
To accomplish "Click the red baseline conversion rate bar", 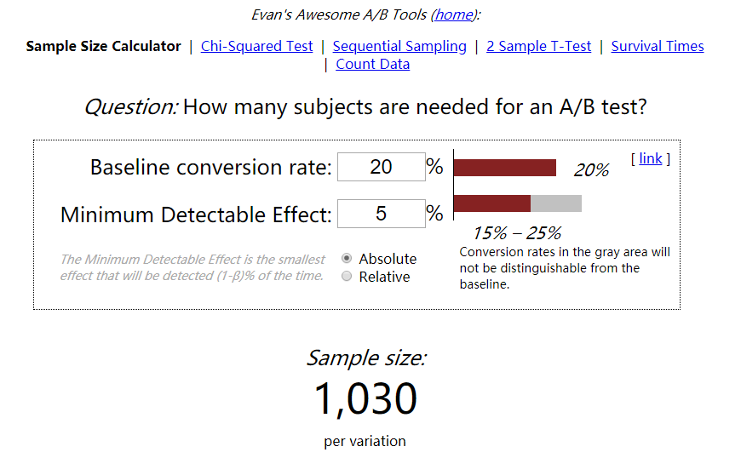I will [505, 167].
